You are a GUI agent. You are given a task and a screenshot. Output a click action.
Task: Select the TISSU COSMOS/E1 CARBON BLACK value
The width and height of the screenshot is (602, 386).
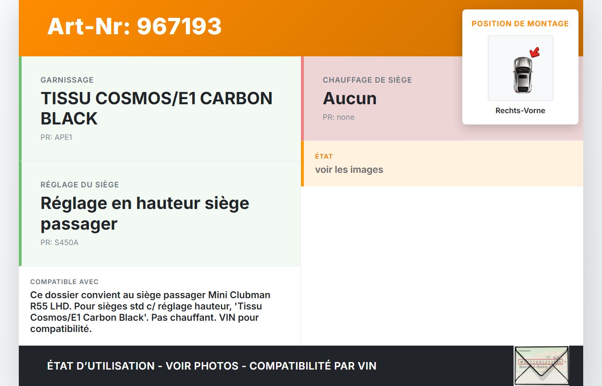pos(156,108)
